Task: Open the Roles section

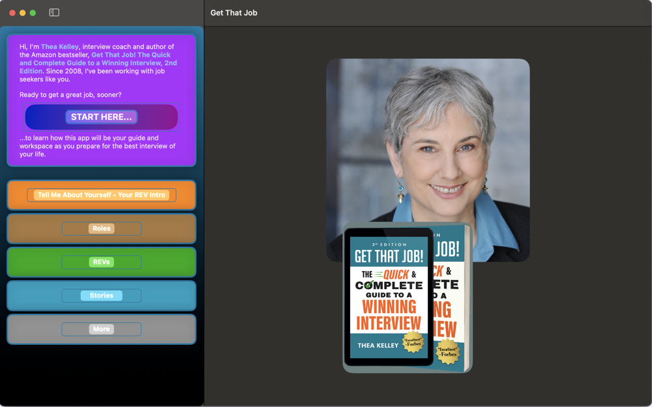Action: (102, 229)
